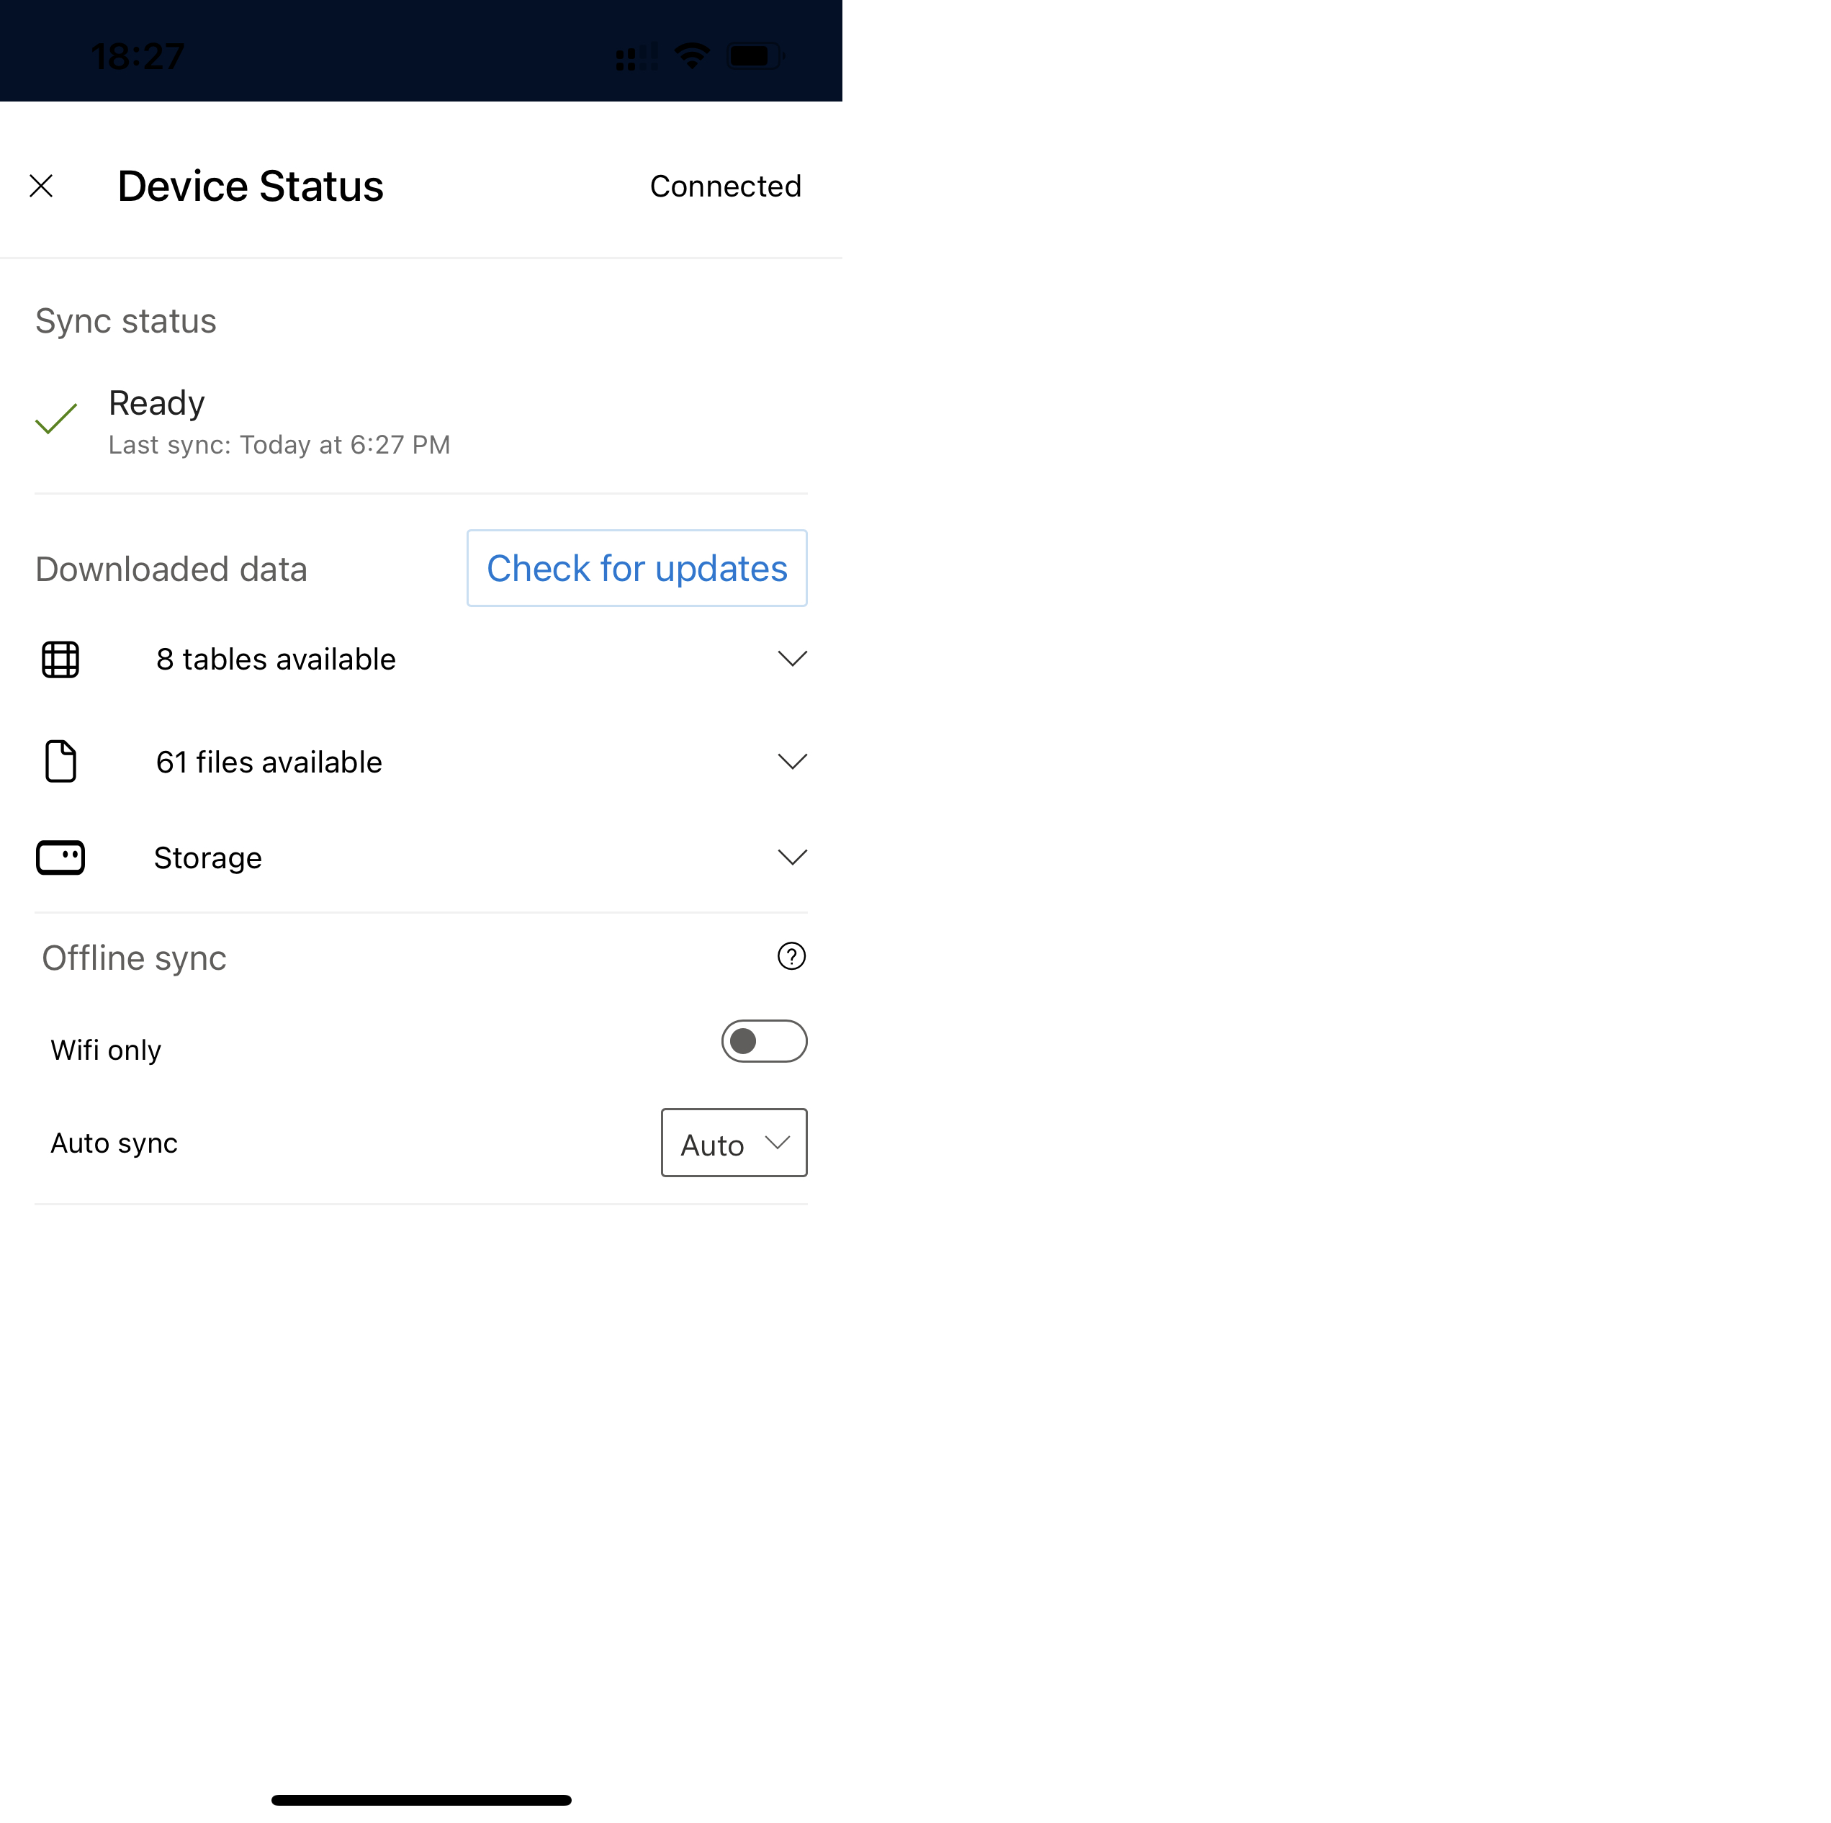Click the offline sync help icon

click(x=791, y=957)
